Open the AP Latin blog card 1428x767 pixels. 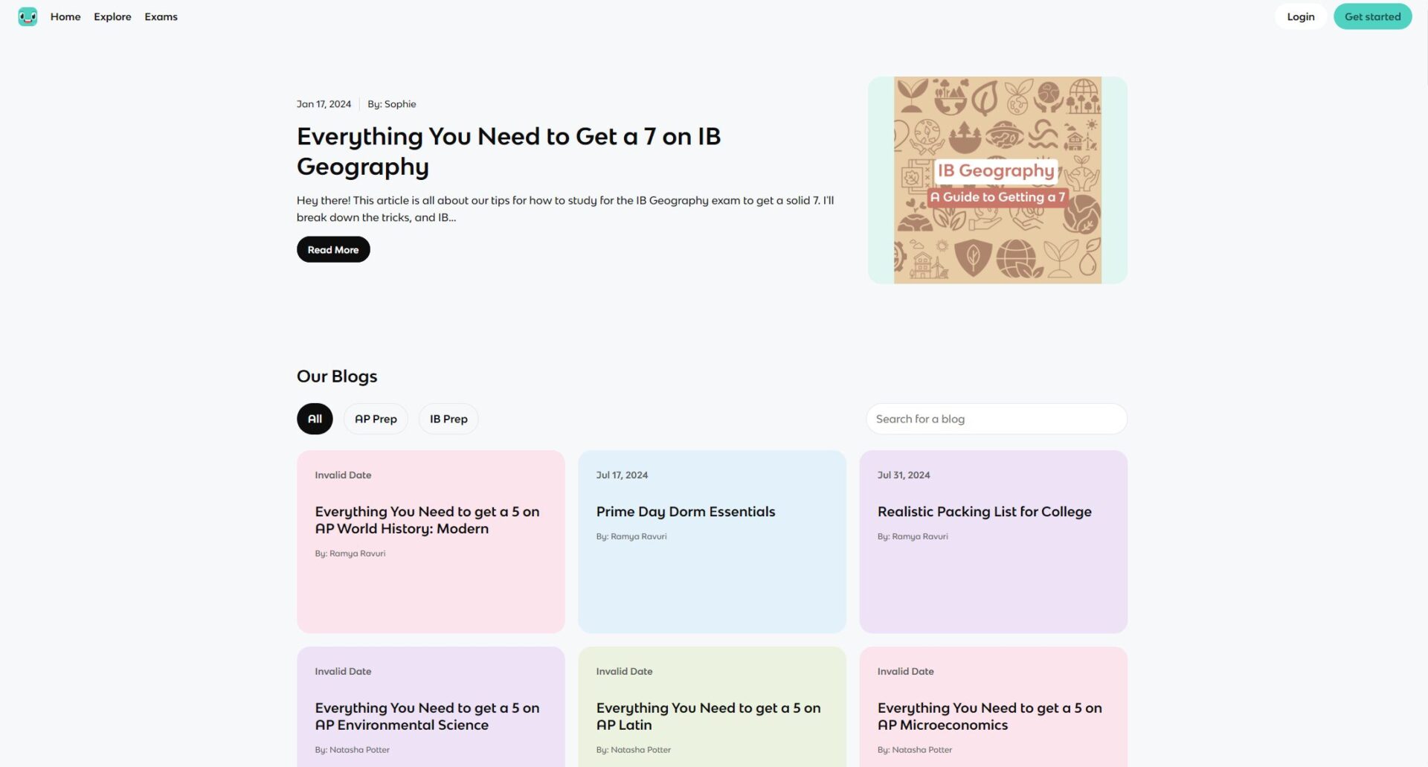pos(712,707)
